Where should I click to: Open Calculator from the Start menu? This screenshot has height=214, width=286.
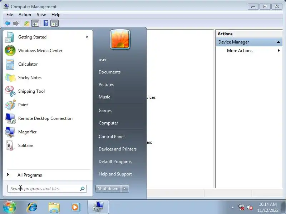coord(48,64)
